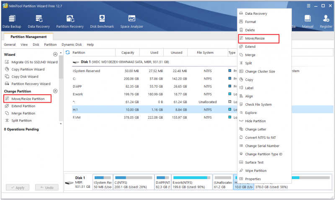Open the Dynamic Disk menu

pos(72,44)
